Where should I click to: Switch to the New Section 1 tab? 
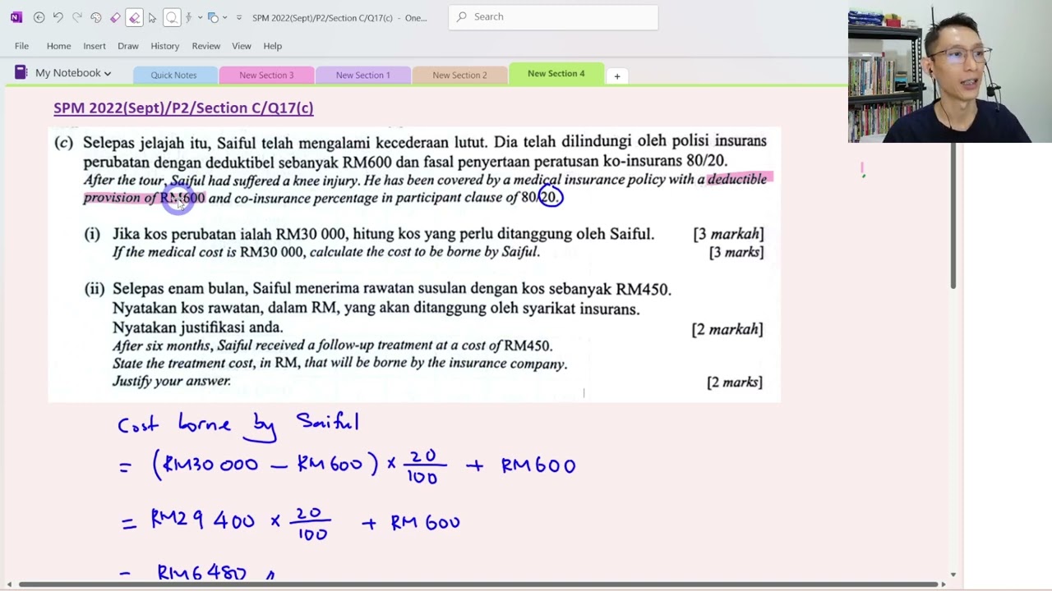tap(362, 75)
